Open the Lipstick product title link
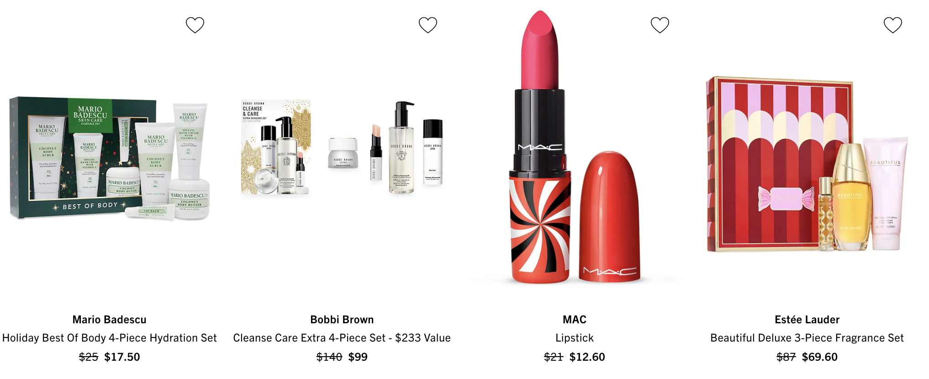Image resolution: width=929 pixels, height=379 pixels. coord(575,338)
